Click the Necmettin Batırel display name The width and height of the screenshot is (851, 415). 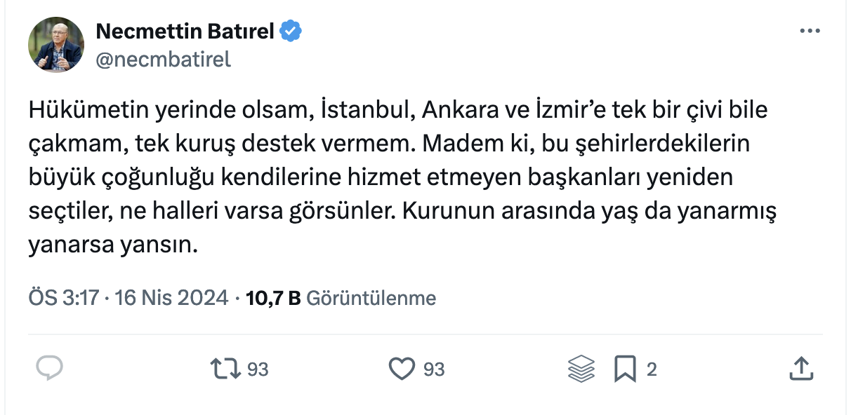(x=185, y=31)
